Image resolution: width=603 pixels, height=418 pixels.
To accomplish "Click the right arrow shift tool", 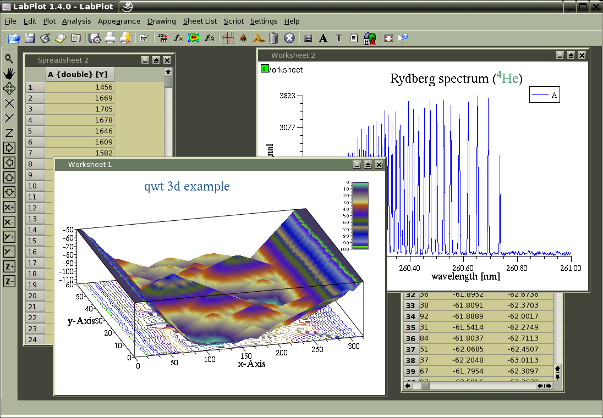I will [x=9, y=147].
